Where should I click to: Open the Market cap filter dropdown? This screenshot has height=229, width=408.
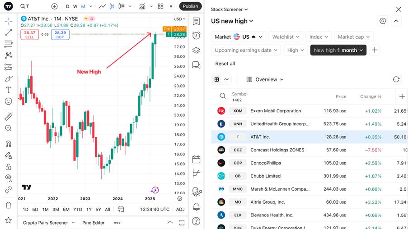pos(354,37)
